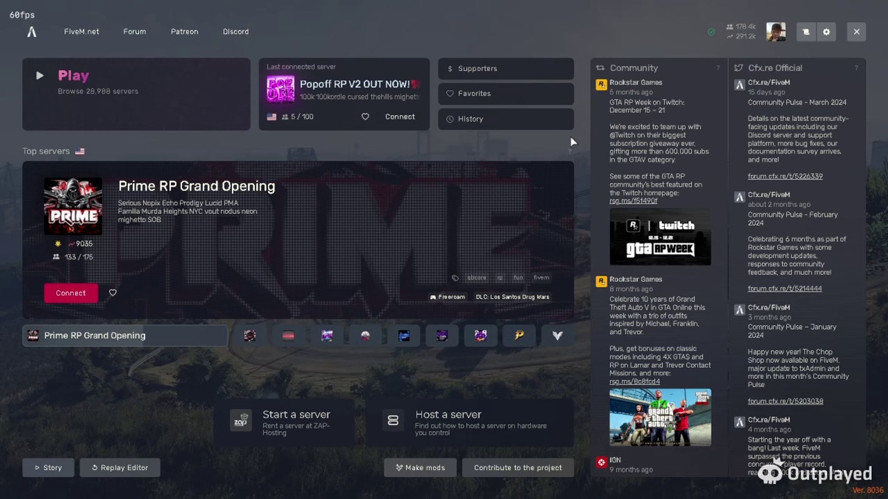Screen dimensions: 888x499
Task: Click the tag icon before qbcore
Action: (455, 278)
